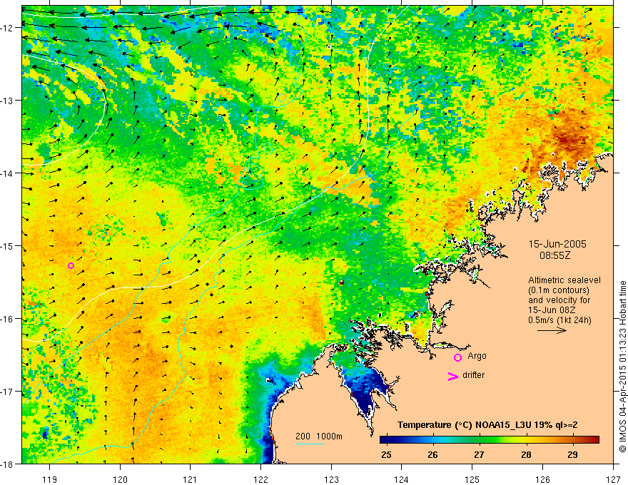Click the 0.5m/s velocity scale arrow
This screenshot has width=628, height=485.
coord(552,330)
